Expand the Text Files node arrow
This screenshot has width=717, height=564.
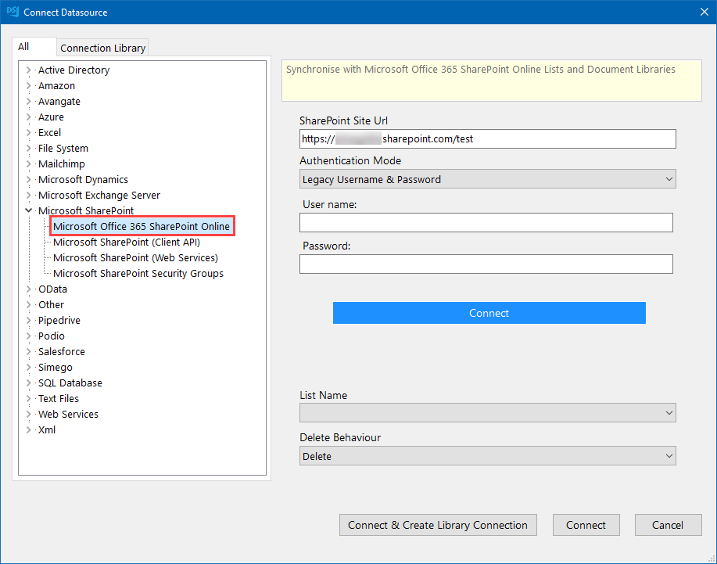[28, 398]
